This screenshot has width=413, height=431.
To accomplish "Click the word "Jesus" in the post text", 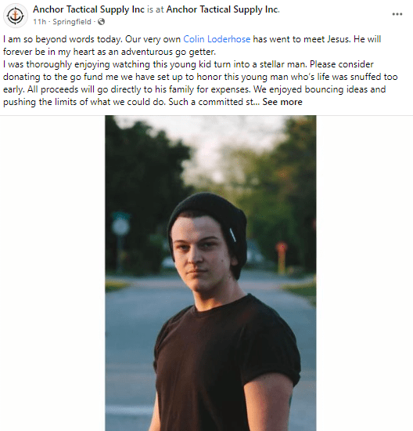I will [339, 39].
